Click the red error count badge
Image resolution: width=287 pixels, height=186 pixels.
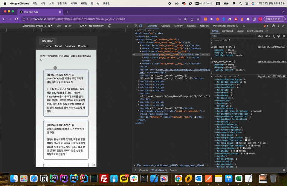pyautogui.click(x=266, y=26)
